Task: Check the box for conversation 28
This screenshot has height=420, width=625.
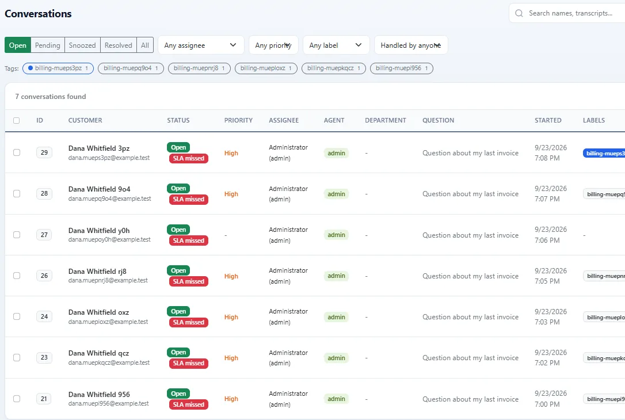Action: click(17, 194)
